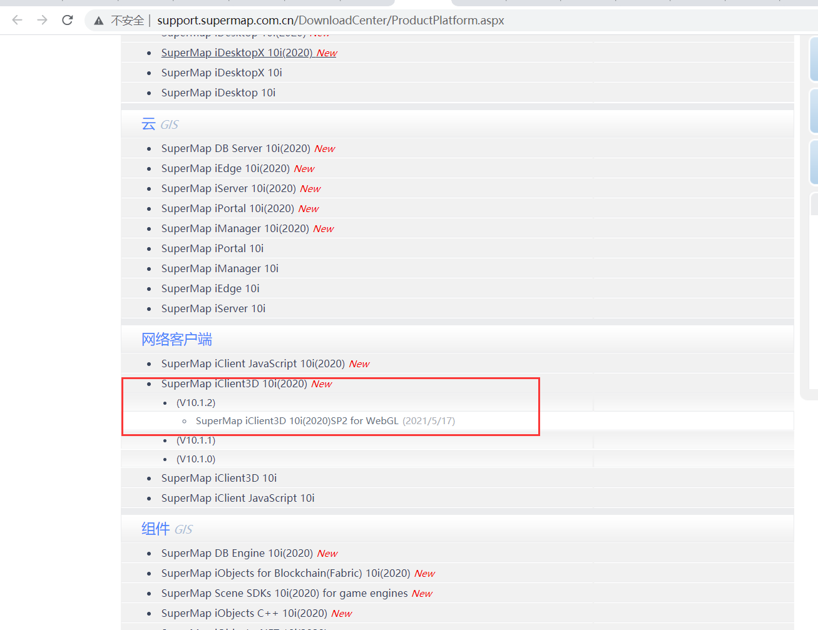Image resolution: width=818 pixels, height=630 pixels.
Task: Click the 不安全 security label
Action: (128, 21)
